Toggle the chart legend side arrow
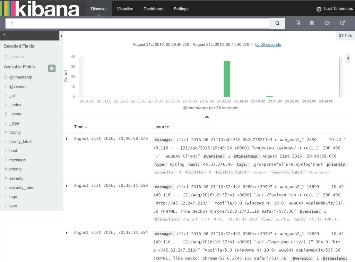The image size is (355, 262). (x=348, y=58)
